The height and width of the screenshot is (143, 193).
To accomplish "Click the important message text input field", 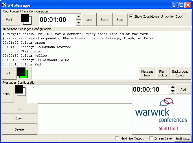I will coord(85,73).
